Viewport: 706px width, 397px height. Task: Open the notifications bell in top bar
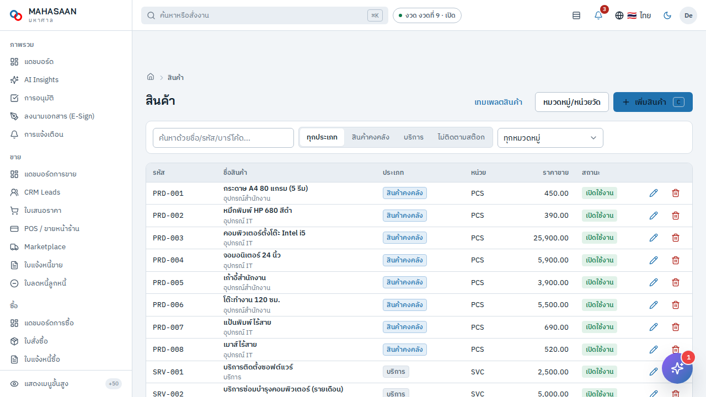pyautogui.click(x=598, y=15)
